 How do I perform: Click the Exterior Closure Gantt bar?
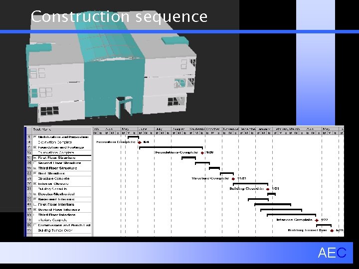click(x=250, y=184)
